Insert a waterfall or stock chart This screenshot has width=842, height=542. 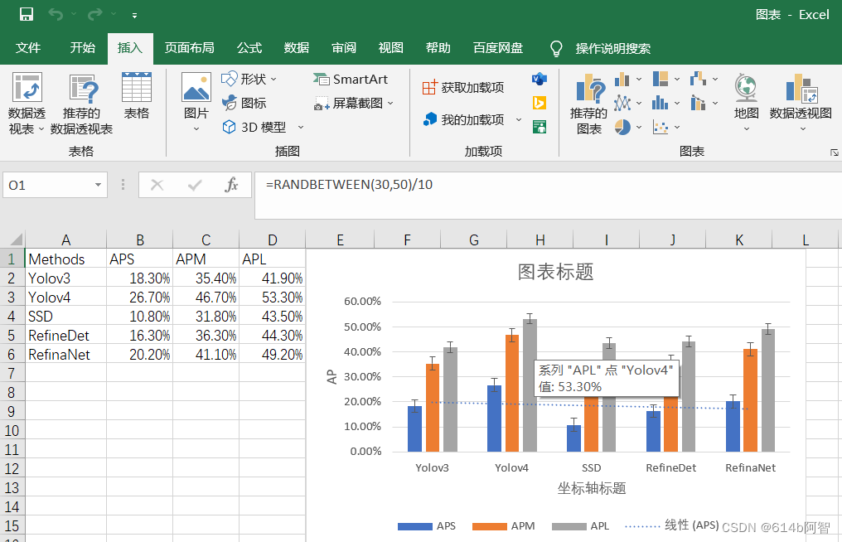704,79
